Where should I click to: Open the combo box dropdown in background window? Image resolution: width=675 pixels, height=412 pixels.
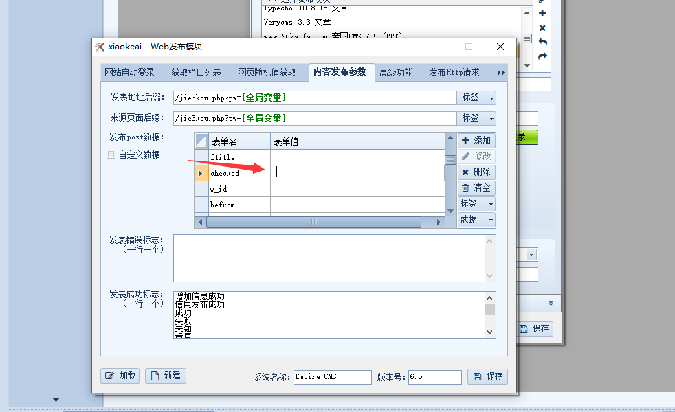[x=531, y=255]
